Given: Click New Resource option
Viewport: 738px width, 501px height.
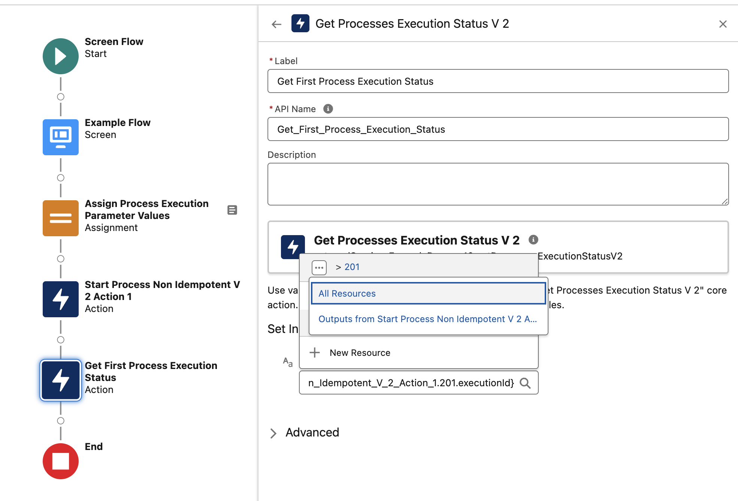Looking at the screenshot, I should (360, 352).
